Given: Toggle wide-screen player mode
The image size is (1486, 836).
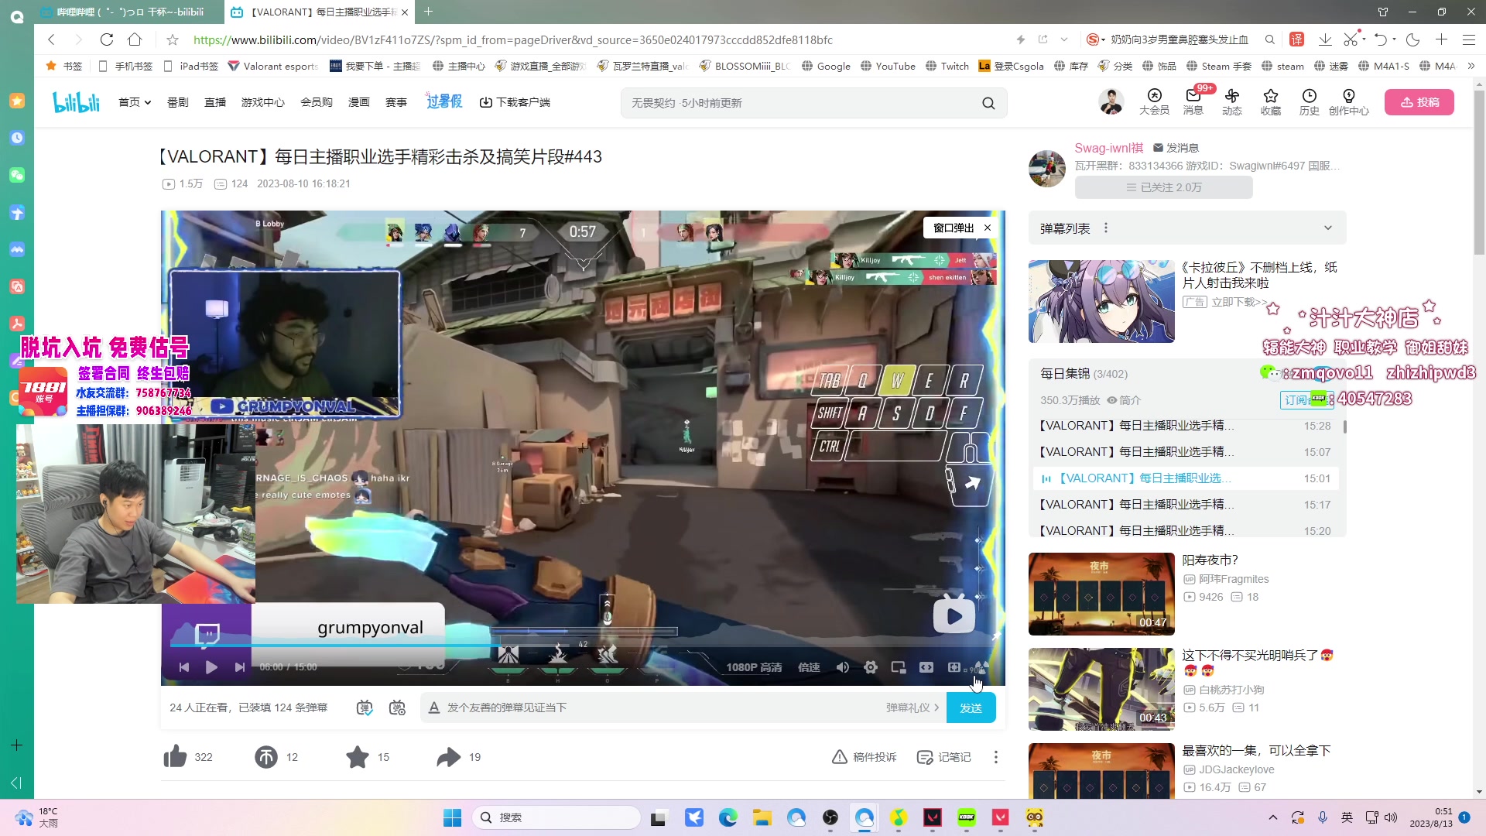Looking at the screenshot, I should coord(926,667).
